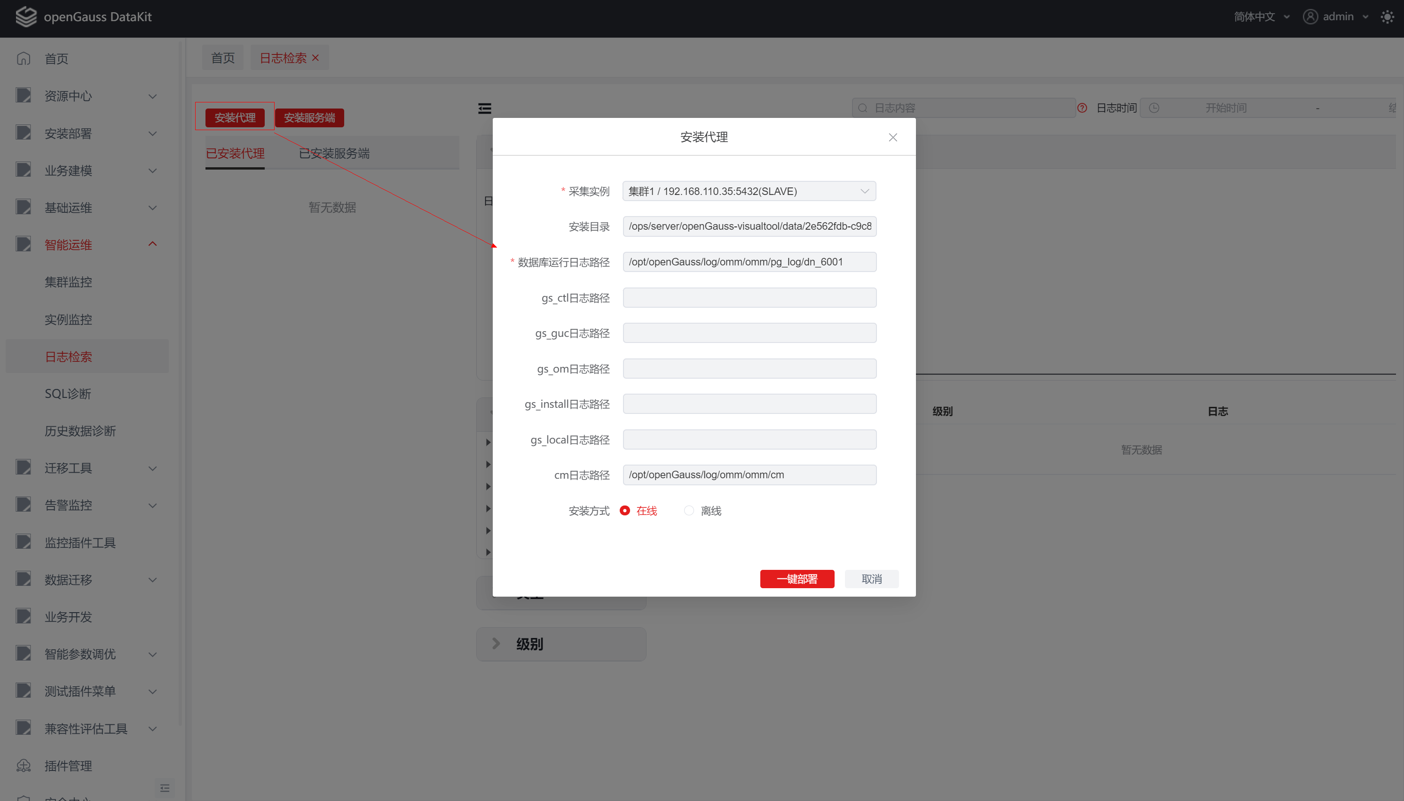
Task: Select the 离线 install method radio
Action: click(x=688, y=511)
